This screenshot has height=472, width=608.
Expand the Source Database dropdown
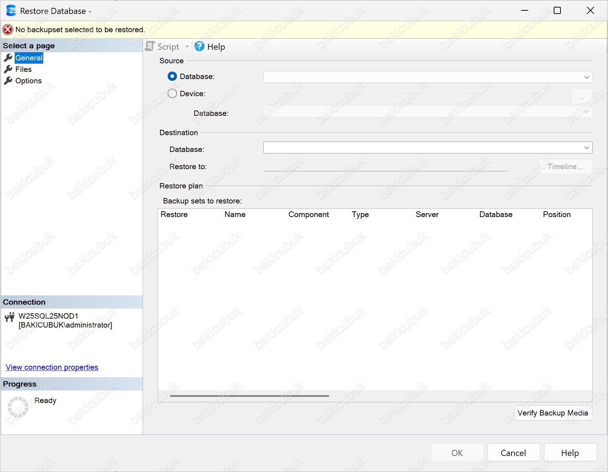click(586, 77)
